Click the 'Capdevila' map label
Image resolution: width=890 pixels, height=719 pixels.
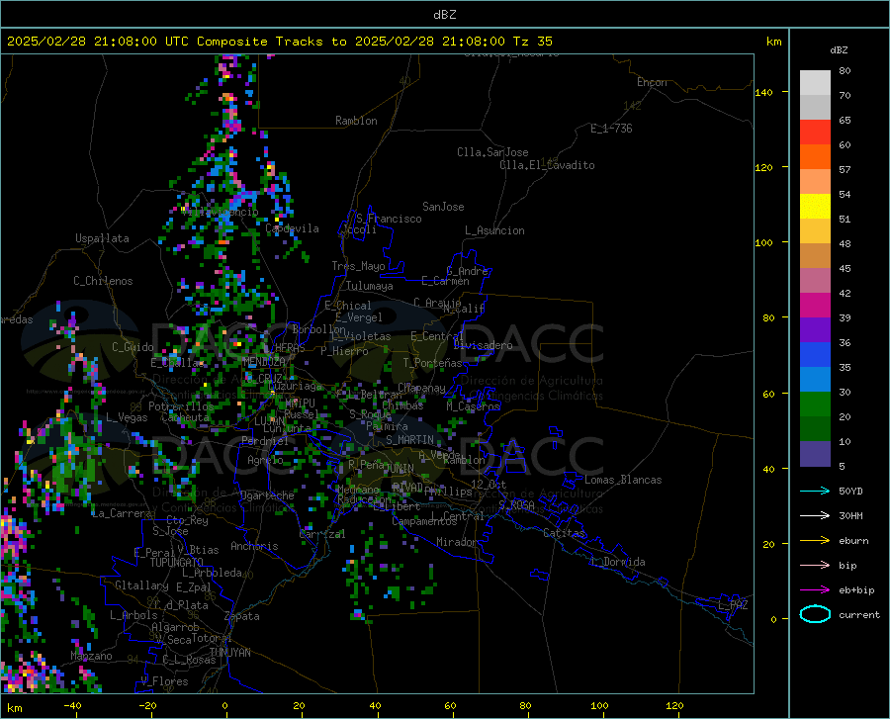(292, 228)
